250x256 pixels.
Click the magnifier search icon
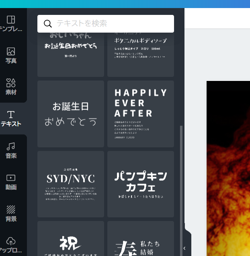pos(48,24)
